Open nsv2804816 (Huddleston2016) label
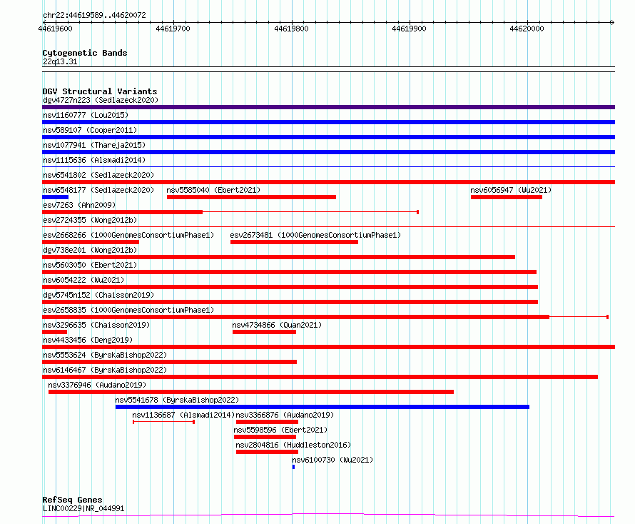 click(293, 445)
